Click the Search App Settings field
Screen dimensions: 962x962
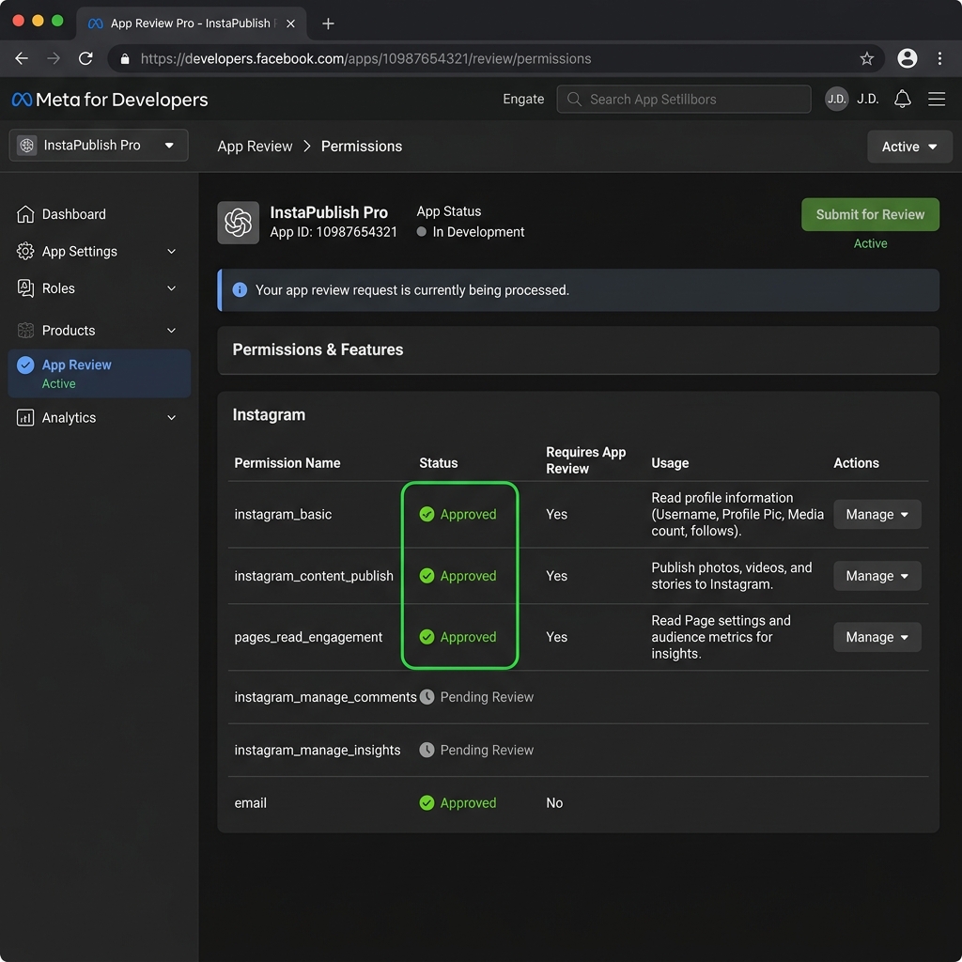point(683,99)
